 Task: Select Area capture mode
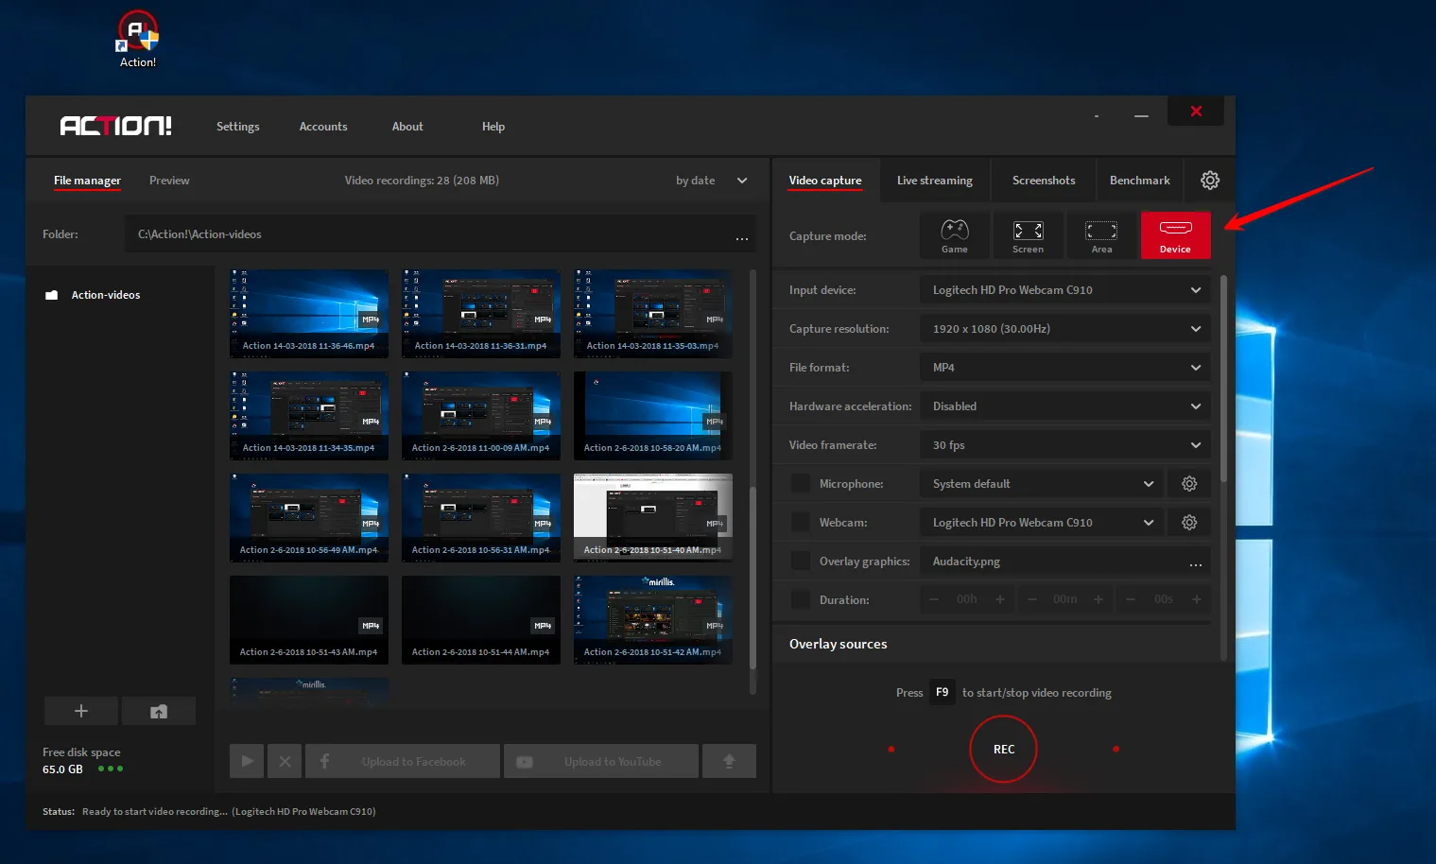point(1101,235)
